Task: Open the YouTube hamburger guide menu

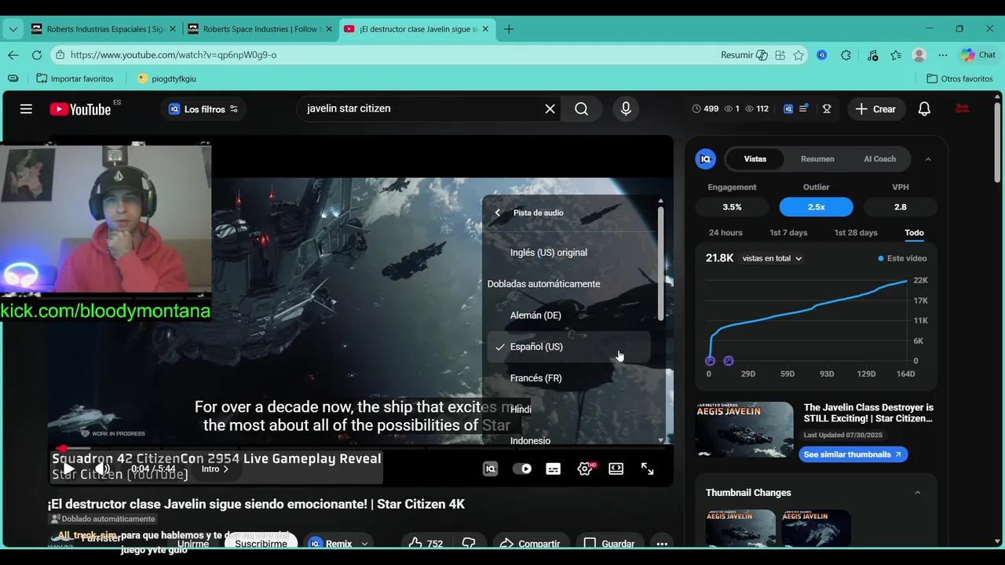Action: click(26, 109)
